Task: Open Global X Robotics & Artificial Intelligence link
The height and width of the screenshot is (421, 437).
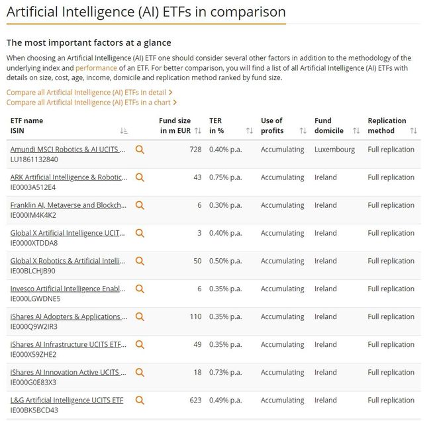Action: [68, 261]
